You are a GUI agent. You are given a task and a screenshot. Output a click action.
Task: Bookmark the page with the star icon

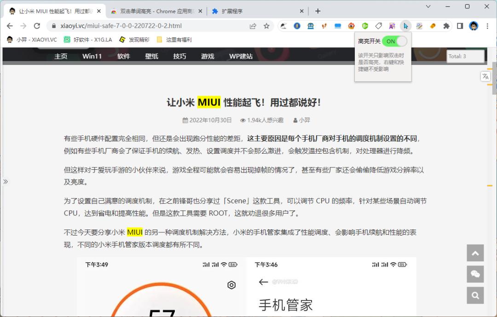[266, 26]
